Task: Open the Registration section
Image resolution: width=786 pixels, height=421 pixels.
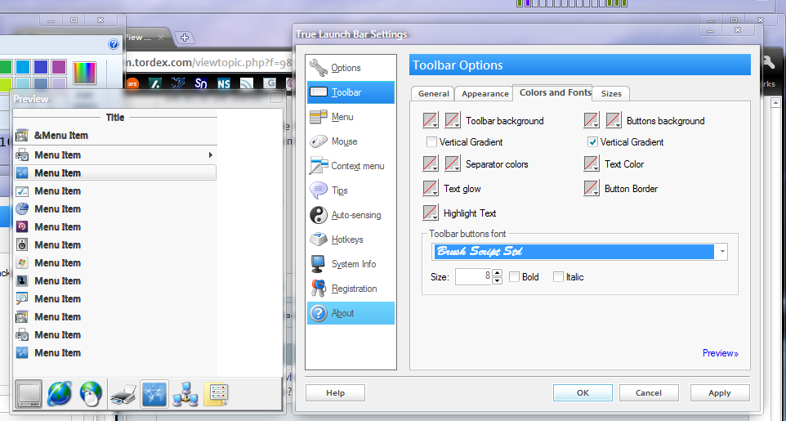Action: pos(353,289)
